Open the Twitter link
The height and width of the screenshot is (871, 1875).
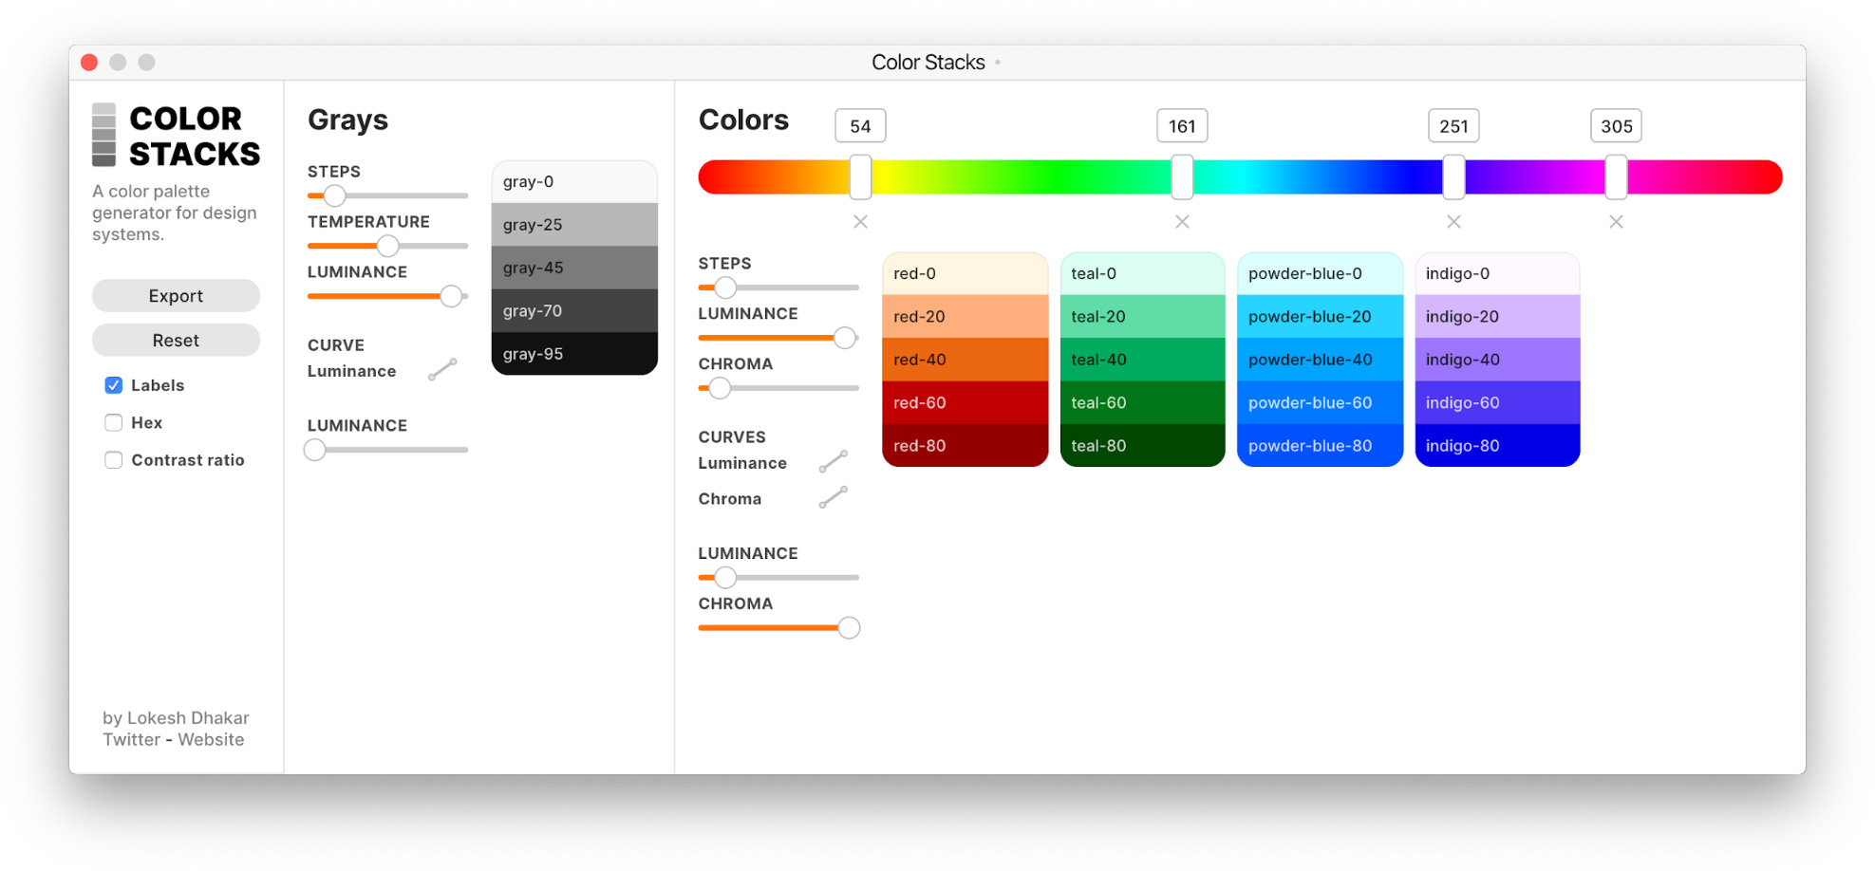coord(131,740)
